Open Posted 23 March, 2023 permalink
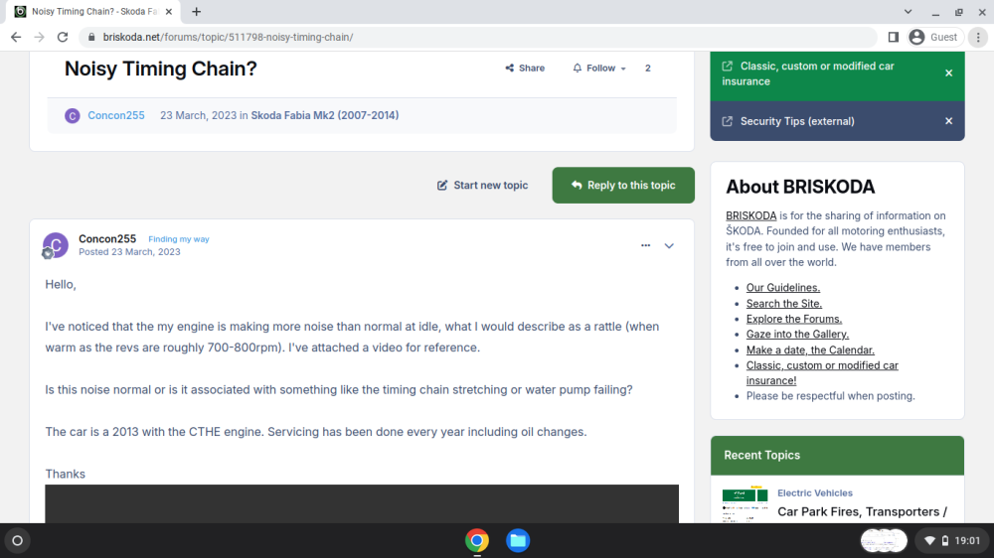The height and width of the screenshot is (558, 994). [x=129, y=252]
